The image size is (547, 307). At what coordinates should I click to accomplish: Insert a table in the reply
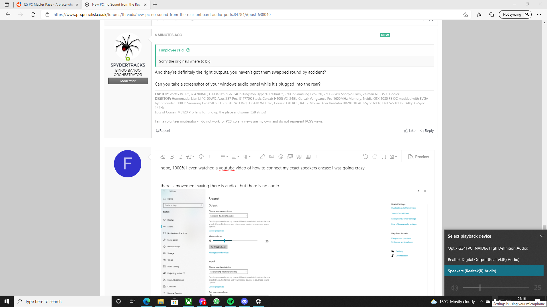308,157
